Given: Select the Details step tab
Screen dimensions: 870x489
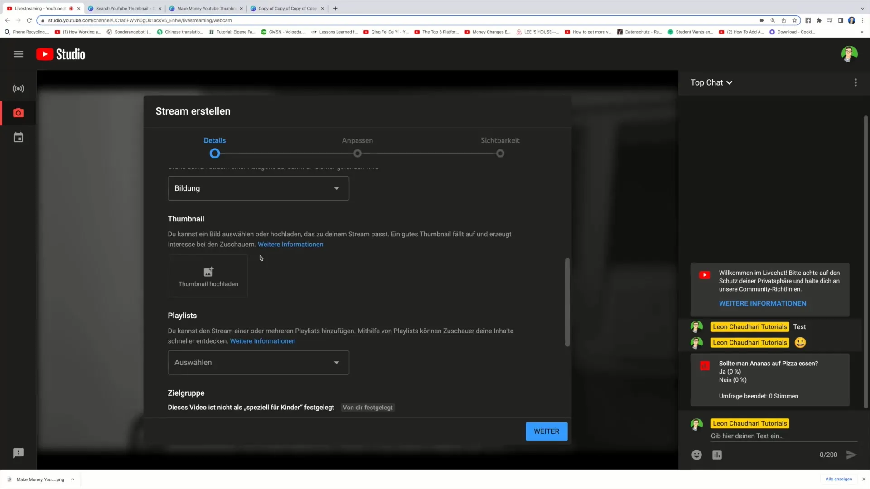Looking at the screenshot, I should [x=214, y=140].
